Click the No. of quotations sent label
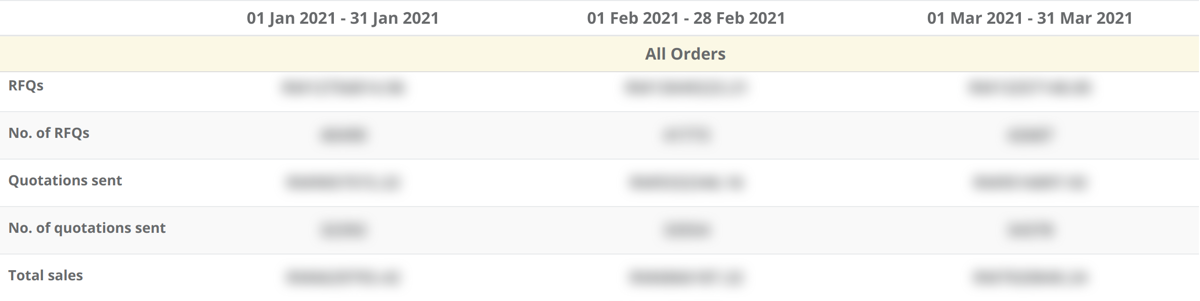 87,228
